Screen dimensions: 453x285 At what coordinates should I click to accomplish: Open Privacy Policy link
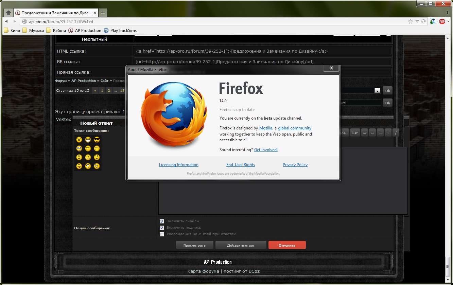coord(295,165)
